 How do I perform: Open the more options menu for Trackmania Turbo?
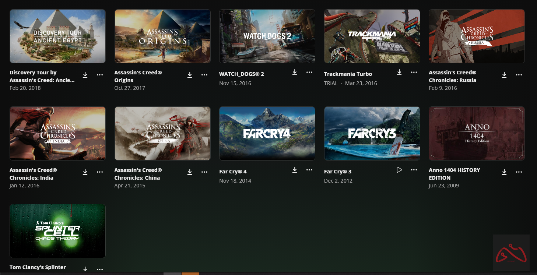click(414, 73)
